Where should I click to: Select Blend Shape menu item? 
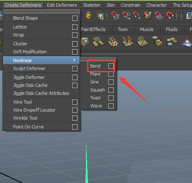26,18
